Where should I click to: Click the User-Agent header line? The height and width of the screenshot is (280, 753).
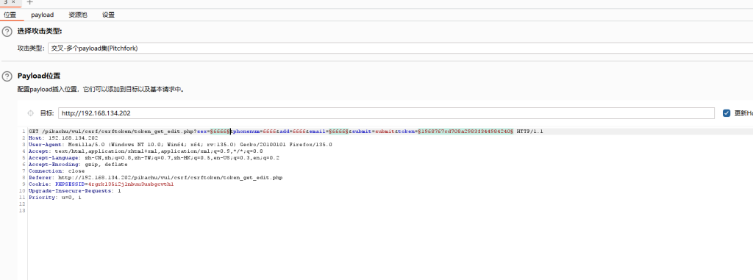(181, 145)
